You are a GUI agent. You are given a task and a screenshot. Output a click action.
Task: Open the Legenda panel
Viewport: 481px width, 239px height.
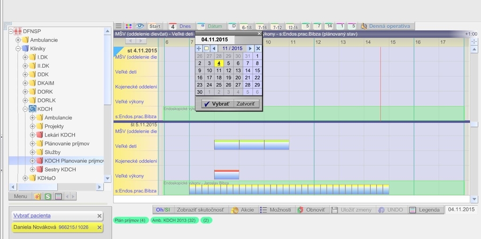[x=426, y=210]
